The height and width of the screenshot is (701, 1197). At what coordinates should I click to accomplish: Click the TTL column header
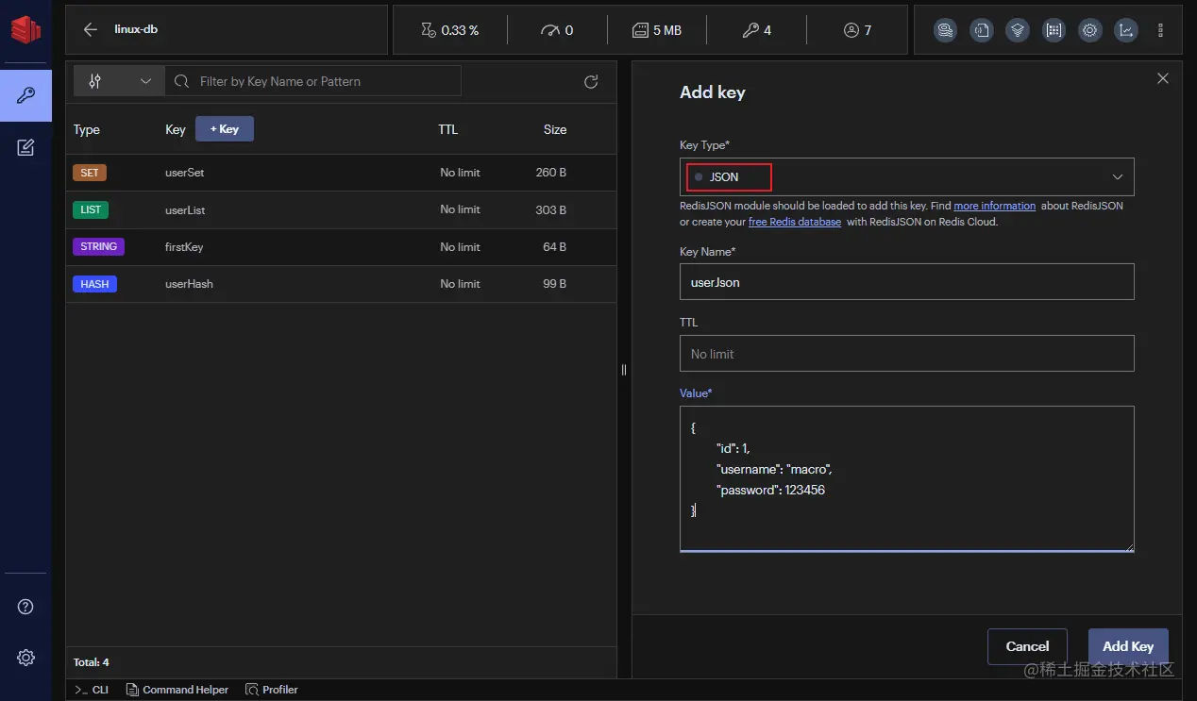(448, 129)
